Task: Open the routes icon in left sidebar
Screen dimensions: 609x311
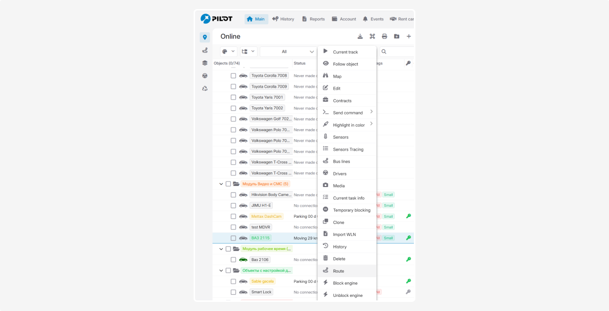Action: (205, 50)
